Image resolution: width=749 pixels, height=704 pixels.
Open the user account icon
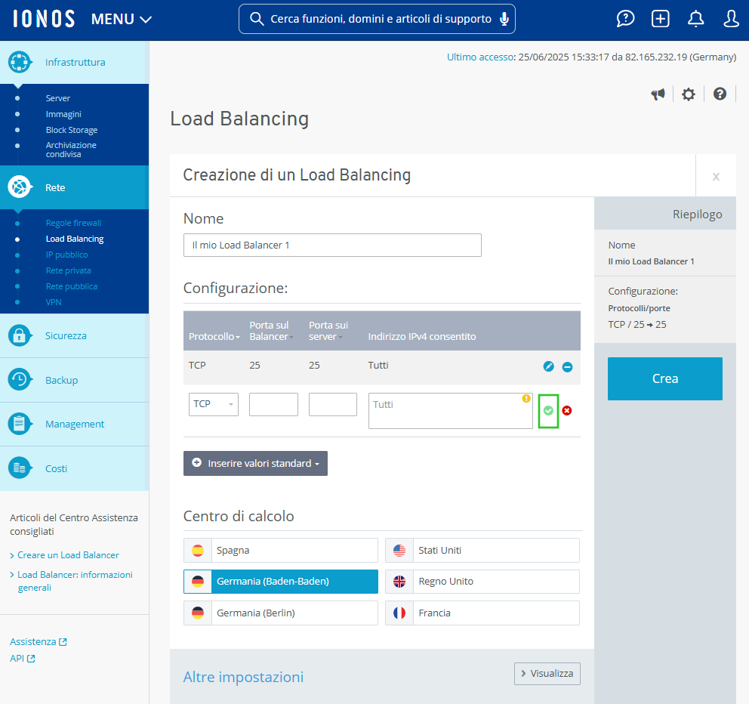coord(731,19)
